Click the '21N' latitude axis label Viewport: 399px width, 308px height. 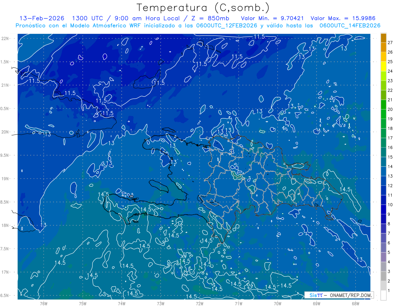click(x=6, y=85)
